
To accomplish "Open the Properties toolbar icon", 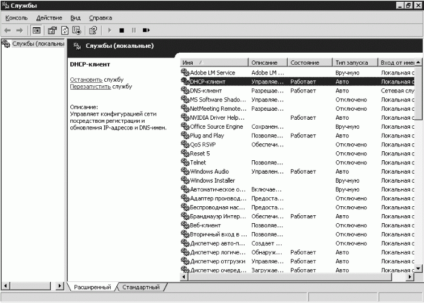I will pyautogui.click(x=52, y=30).
